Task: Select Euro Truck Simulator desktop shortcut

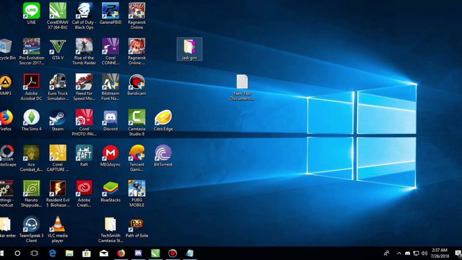Action: click(58, 87)
